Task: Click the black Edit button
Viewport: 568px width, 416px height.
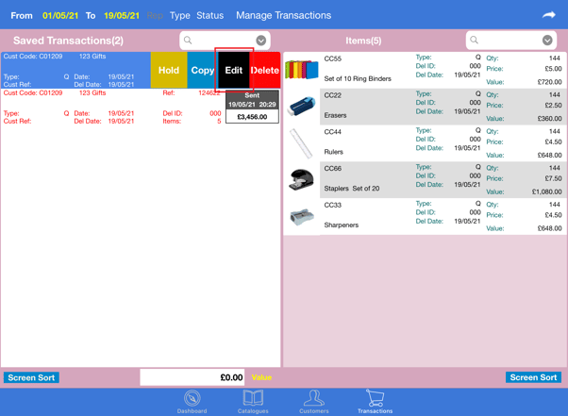Action: point(234,70)
